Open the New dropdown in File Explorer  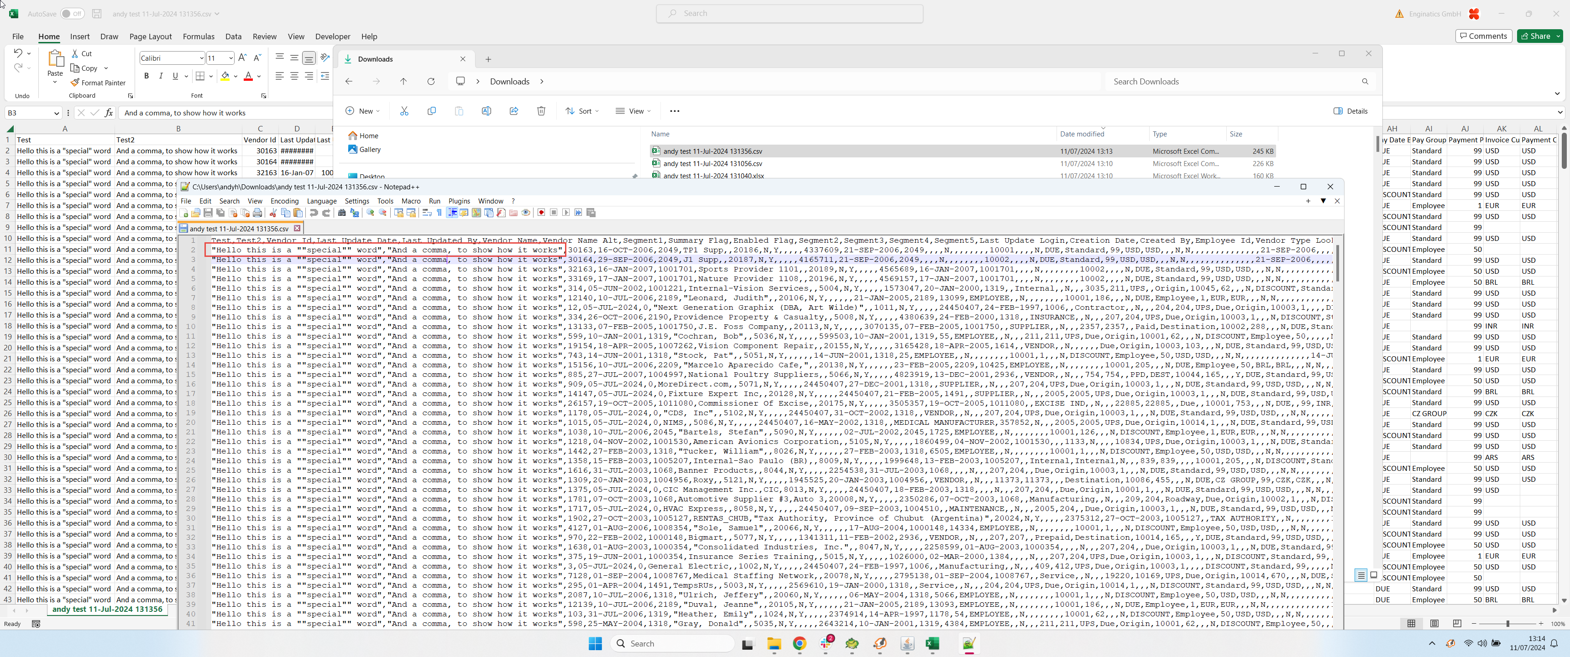(363, 111)
